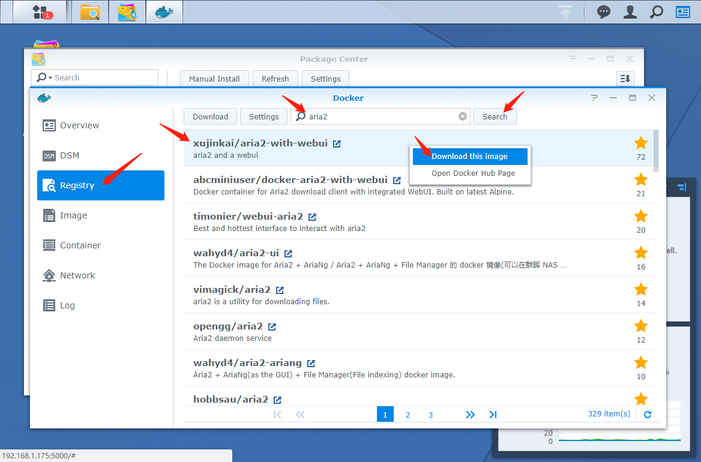701x462 pixels.
Task: Open external link for hobbsau/aria2
Action: click(278, 400)
